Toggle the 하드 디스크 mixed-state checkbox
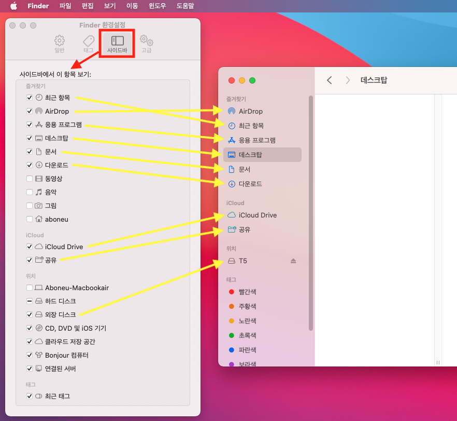Screen dimensions: 457x421 pos(30,301)
